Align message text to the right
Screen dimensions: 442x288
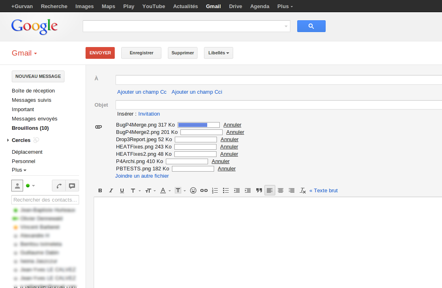pos(292,191)
